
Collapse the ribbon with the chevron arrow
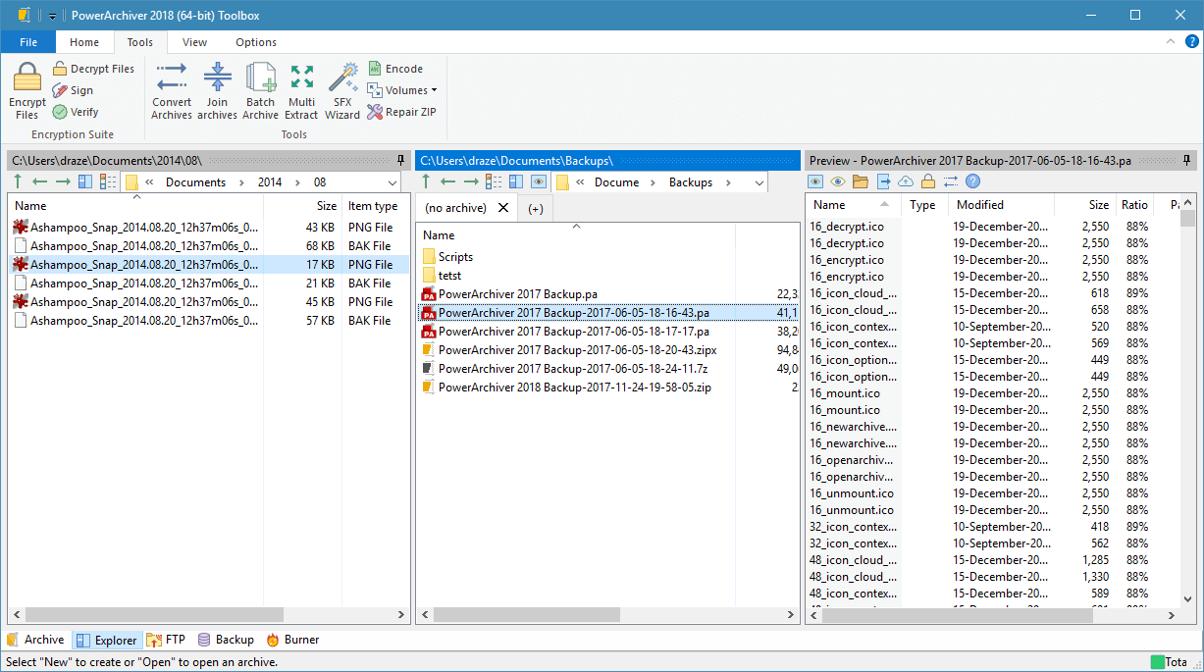click(x=1170, y=41)
